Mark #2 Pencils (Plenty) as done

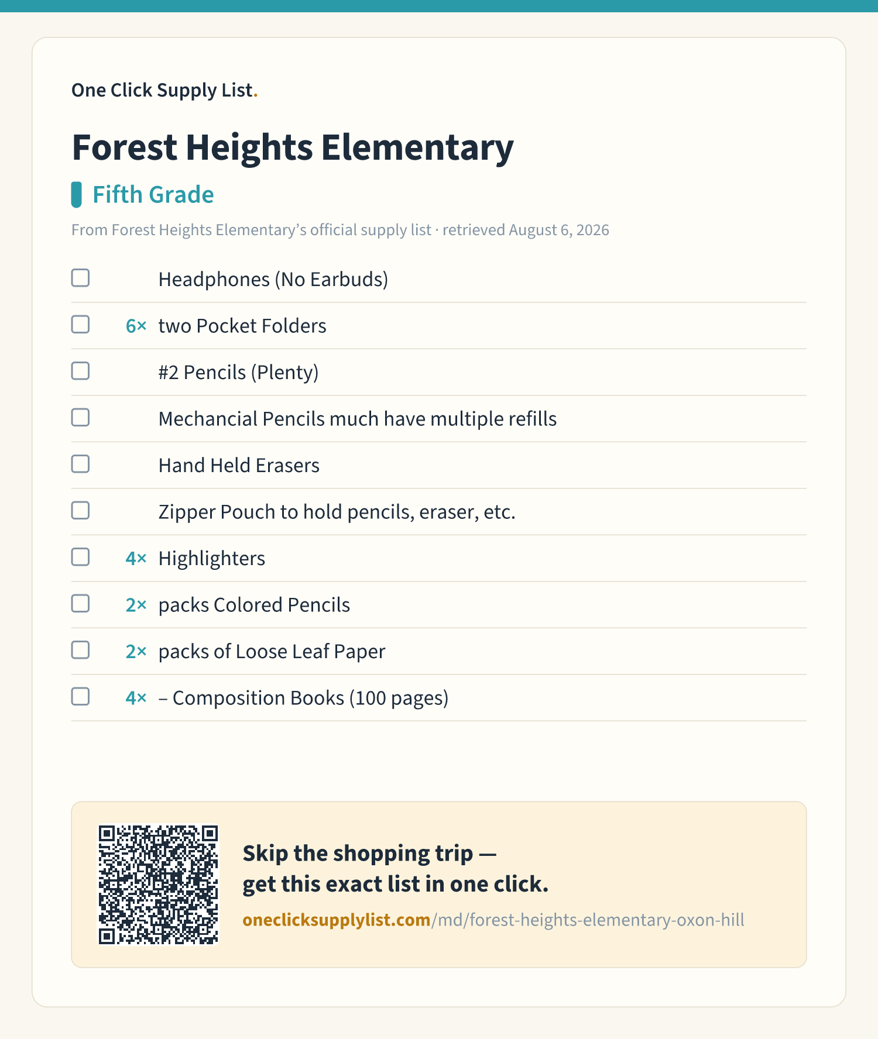[x=80, y=371]
